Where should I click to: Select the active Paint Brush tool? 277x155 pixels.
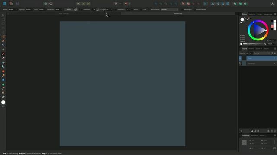click(3, 54)
